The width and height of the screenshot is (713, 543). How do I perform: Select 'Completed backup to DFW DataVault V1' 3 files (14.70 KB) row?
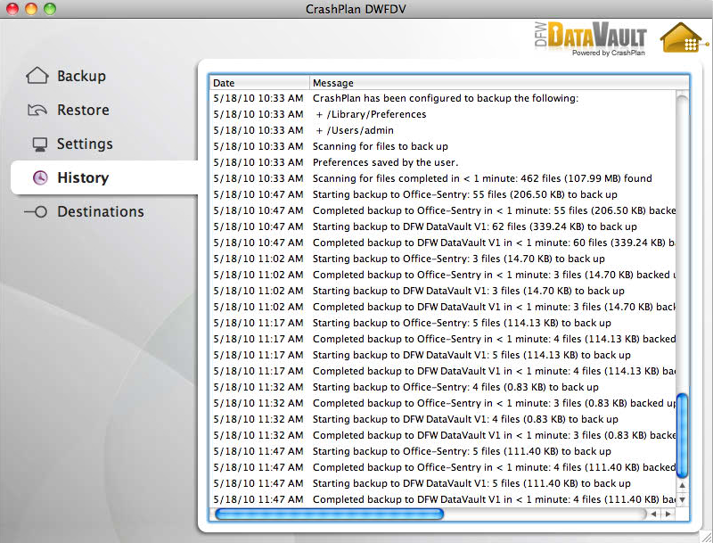tap(443, 307)
